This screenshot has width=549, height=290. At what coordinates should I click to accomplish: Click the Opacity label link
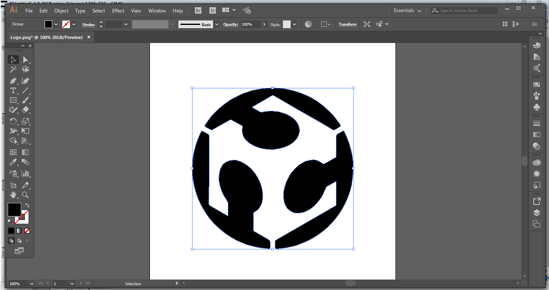click(x=231, y=25)
